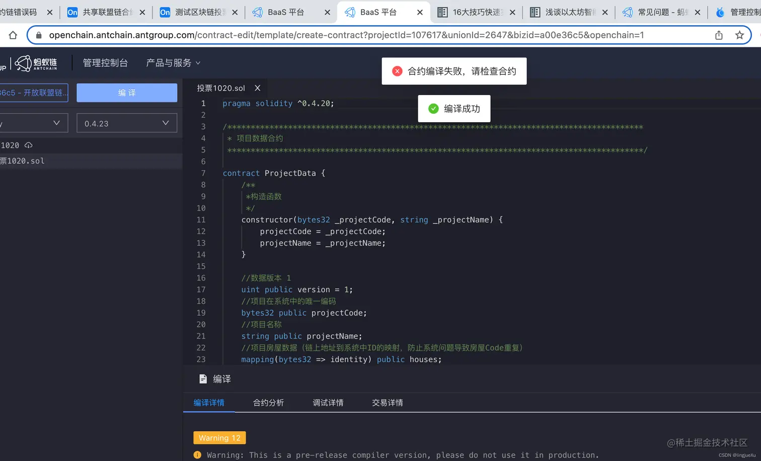
Task: Click the site lock icon in address bar
Action: click(38, 35)
